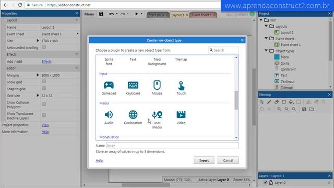
Task: Open the Help link in dialog
Action: (x=99, y=160)
